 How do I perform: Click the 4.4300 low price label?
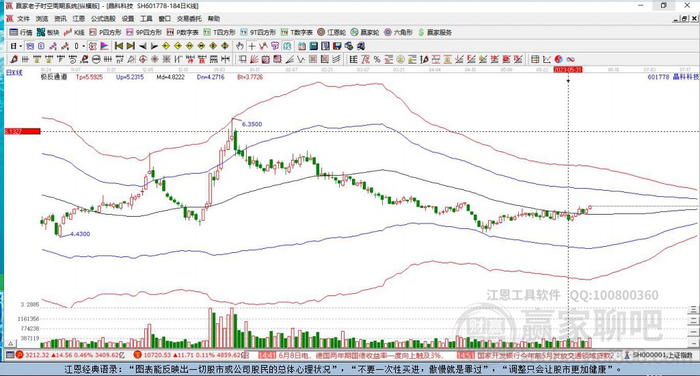(81, 234)
